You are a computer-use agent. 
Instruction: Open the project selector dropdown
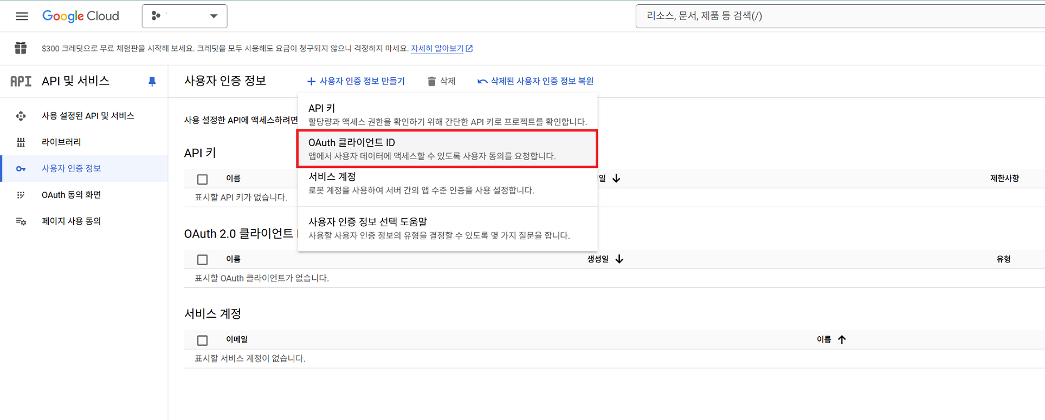tap(184, 16)
